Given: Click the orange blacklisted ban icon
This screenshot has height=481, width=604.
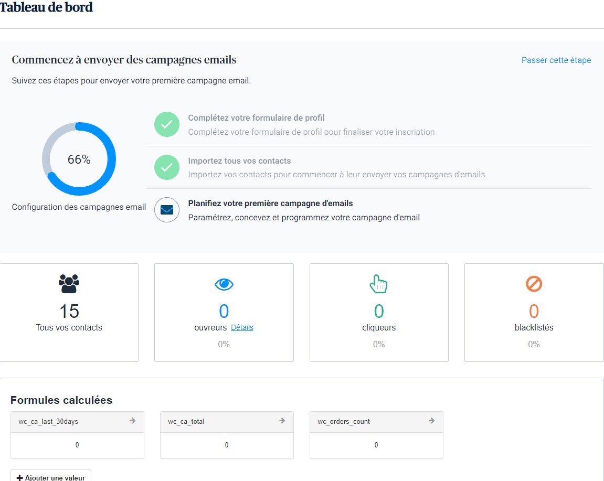Looking at the screenshot, I should 534,284.
